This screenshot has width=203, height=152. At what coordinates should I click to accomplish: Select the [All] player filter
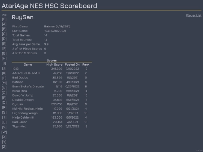click(x=4, y=15)
